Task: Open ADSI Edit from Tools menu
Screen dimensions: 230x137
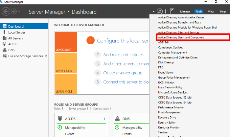Action: click(164, 42)
